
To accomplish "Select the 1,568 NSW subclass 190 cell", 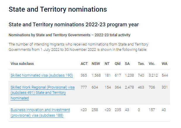I will 96,75.
